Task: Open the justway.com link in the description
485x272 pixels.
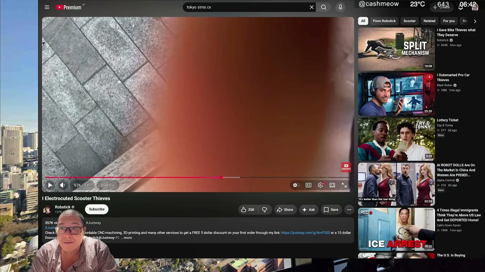Action: tap(305, 233)
